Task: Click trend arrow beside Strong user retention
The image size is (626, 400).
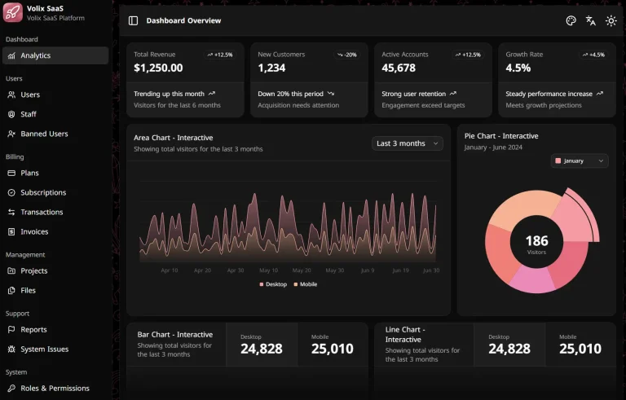Action: (x=452, y=94)
